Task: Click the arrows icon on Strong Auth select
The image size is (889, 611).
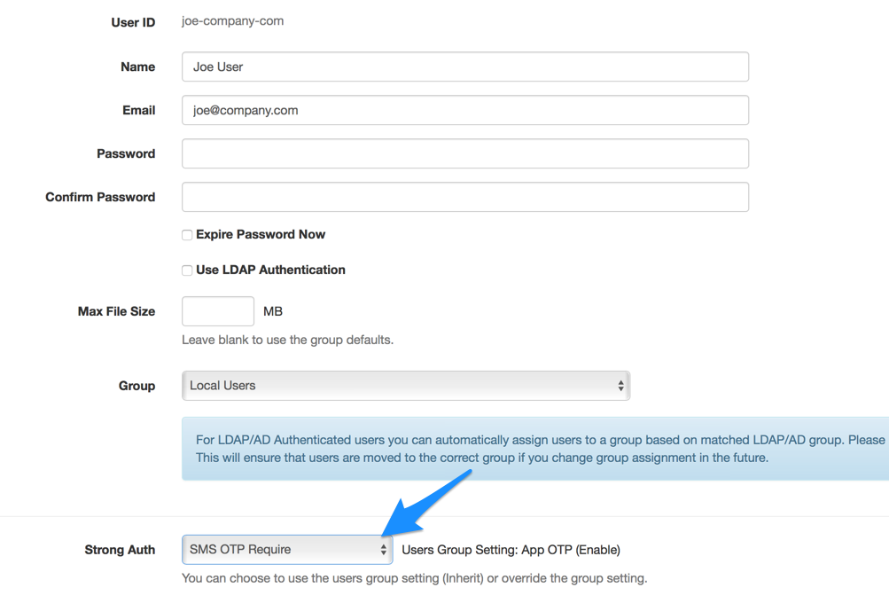Action: tap(383, 550)
